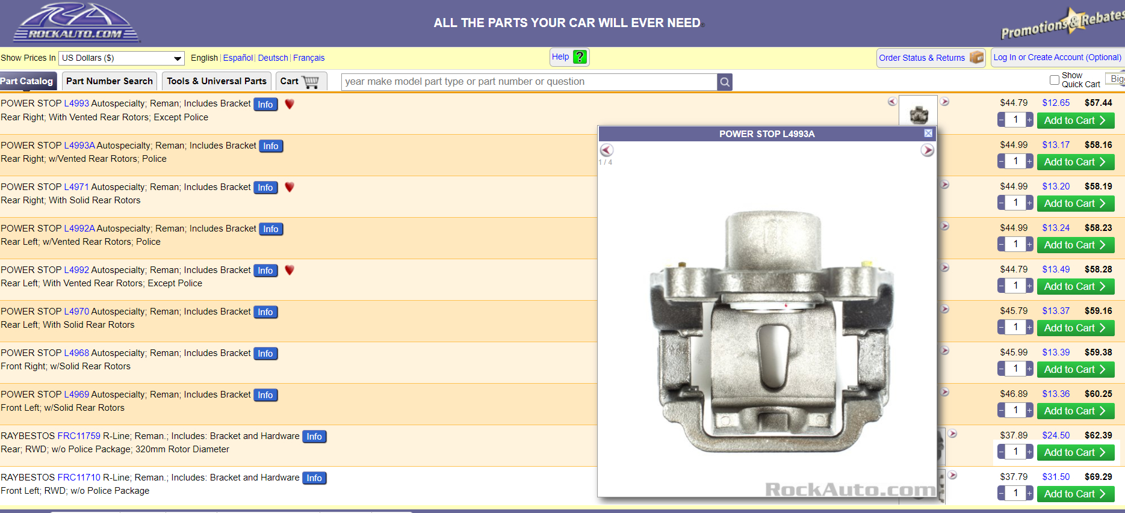The height and width of the screenshot is (513, 1125).
Task: Open part number FRC11710 link
Action: [79, 477]
